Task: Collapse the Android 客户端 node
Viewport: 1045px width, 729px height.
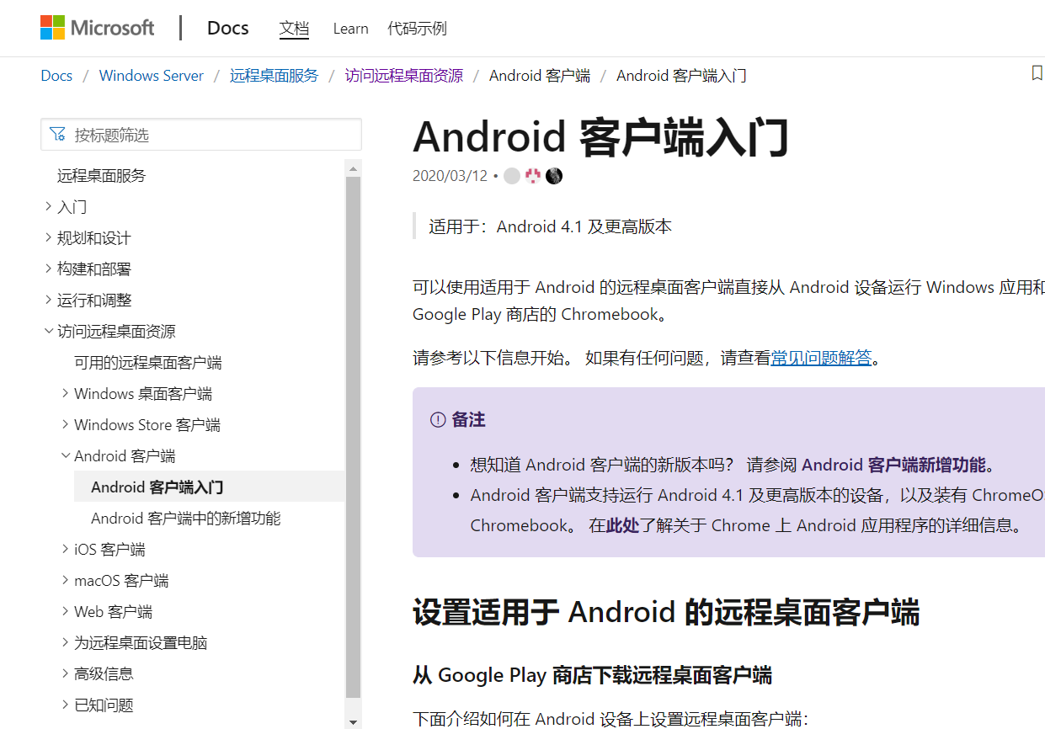Action: (66, 455)
